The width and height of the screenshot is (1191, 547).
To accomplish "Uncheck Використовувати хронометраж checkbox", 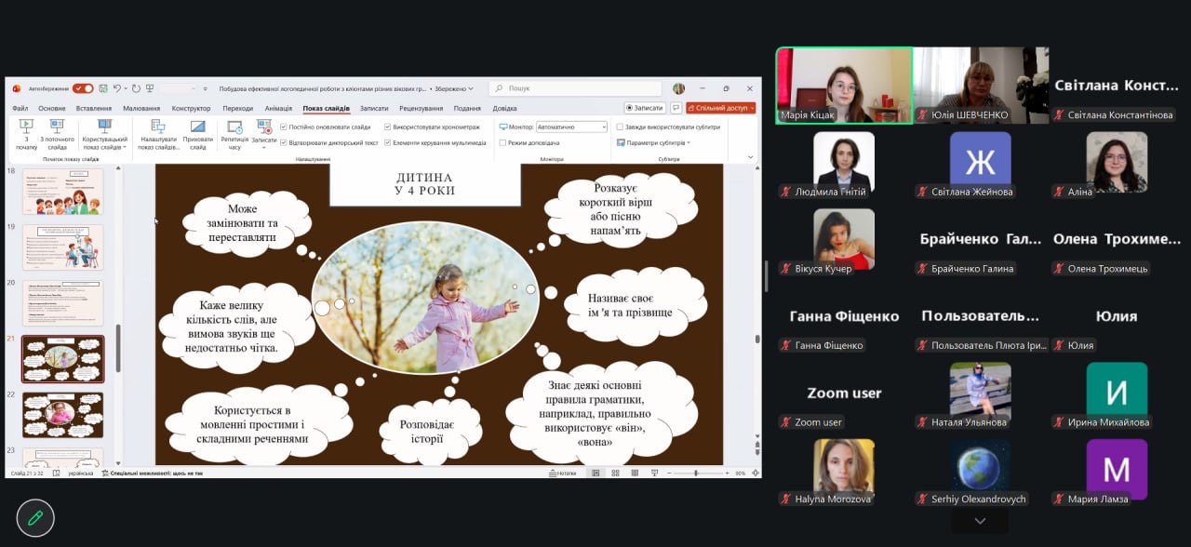I will click(388, 127).
